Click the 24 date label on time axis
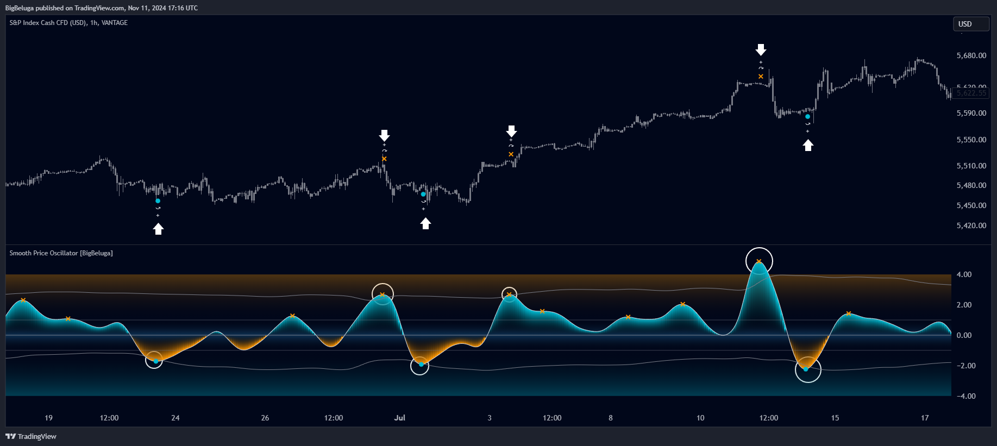The image size is (997, 446). point(175,418)
